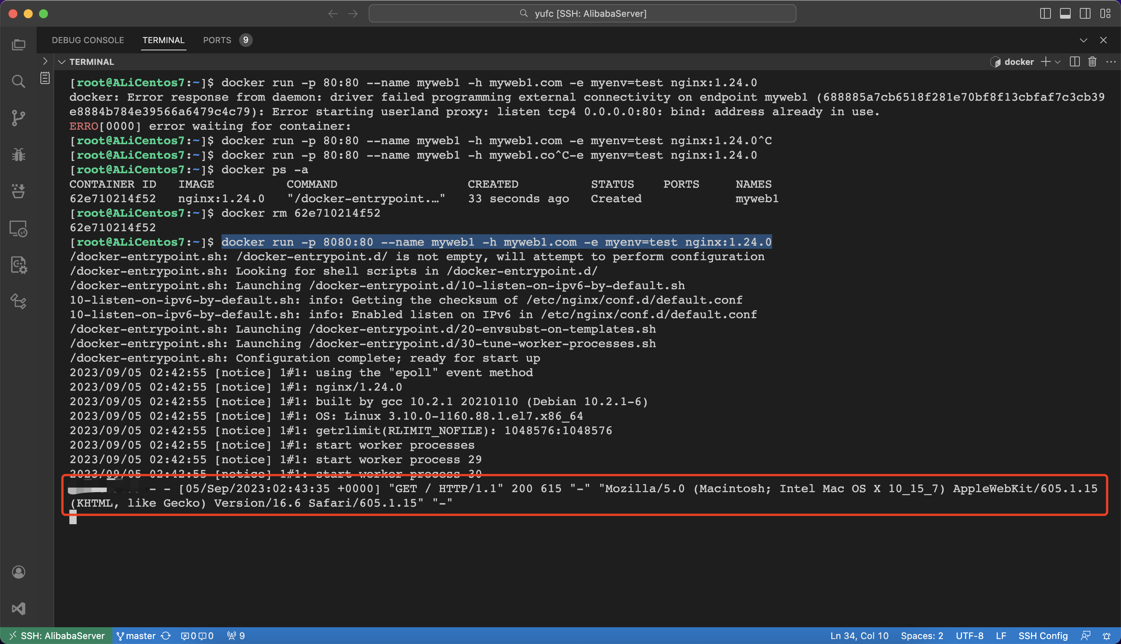Viewport: 1121px width, 644px height.
Task: Click the master branch in status bar
Action: click(136, 636)
